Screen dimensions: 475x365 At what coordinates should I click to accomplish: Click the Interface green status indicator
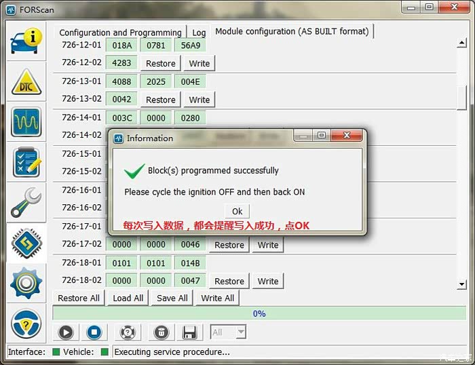[56, 352]
